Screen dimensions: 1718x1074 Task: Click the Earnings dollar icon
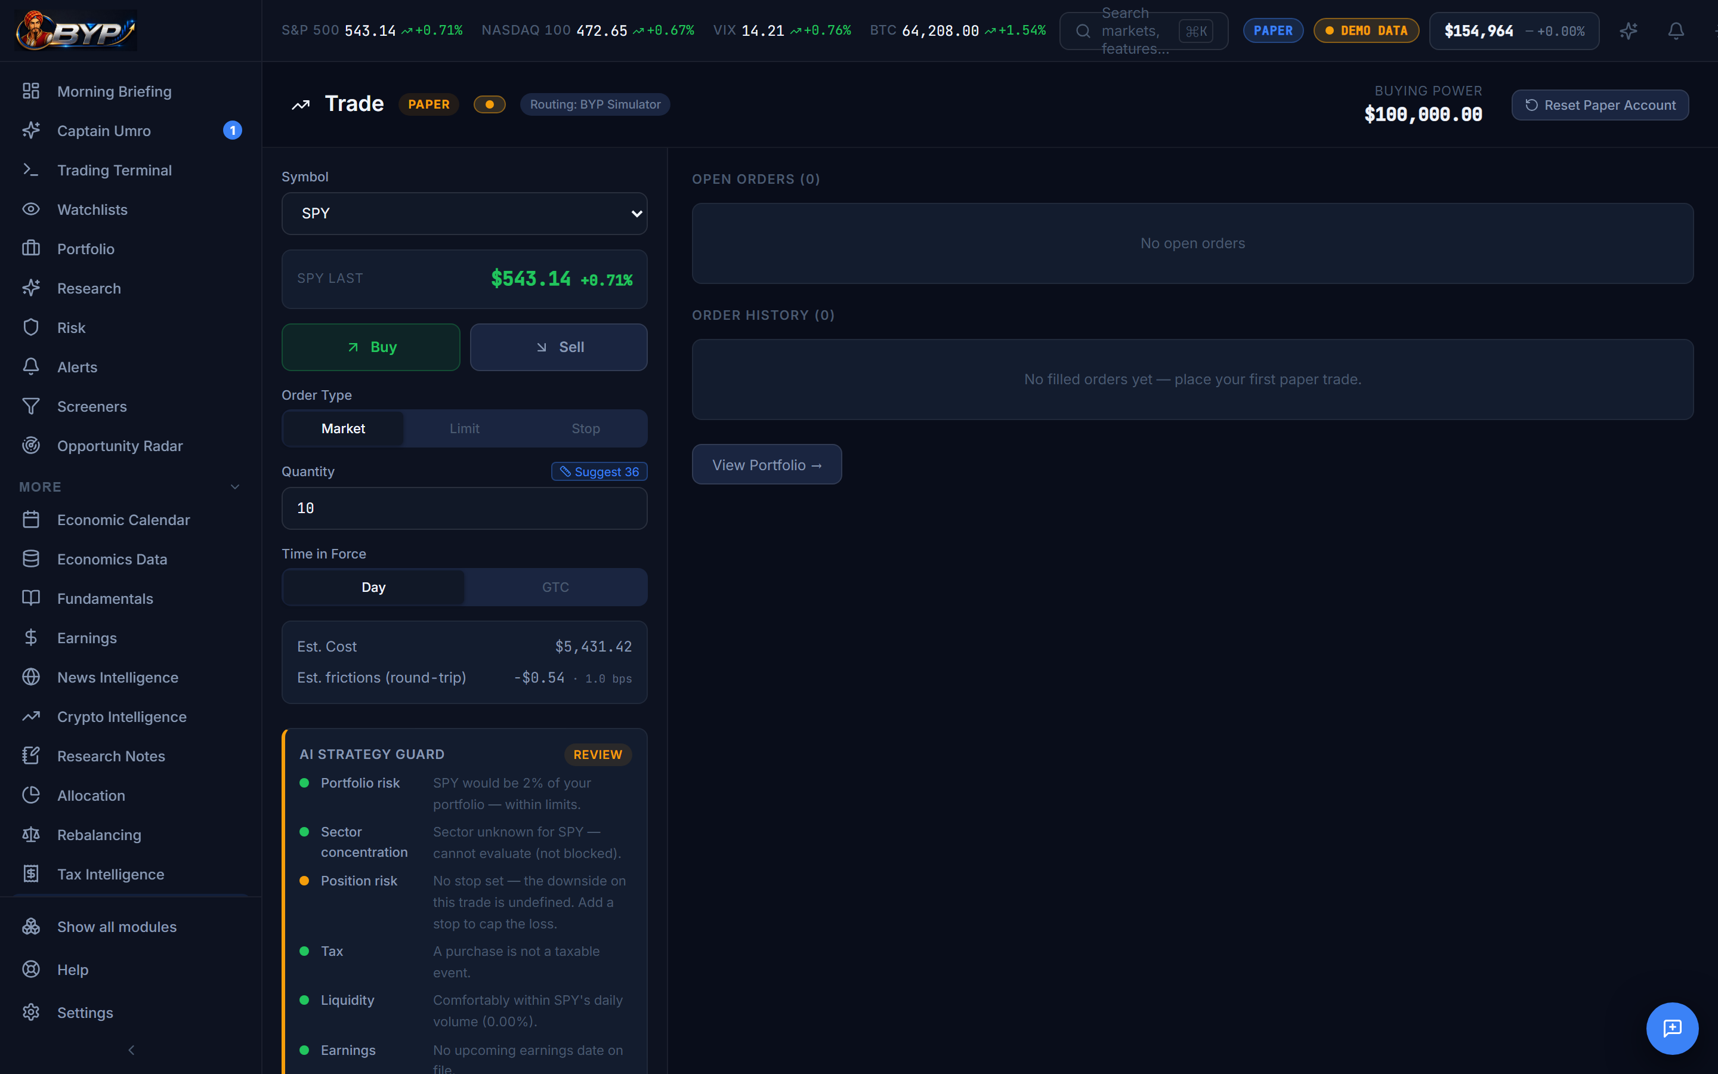coord(30,638)
